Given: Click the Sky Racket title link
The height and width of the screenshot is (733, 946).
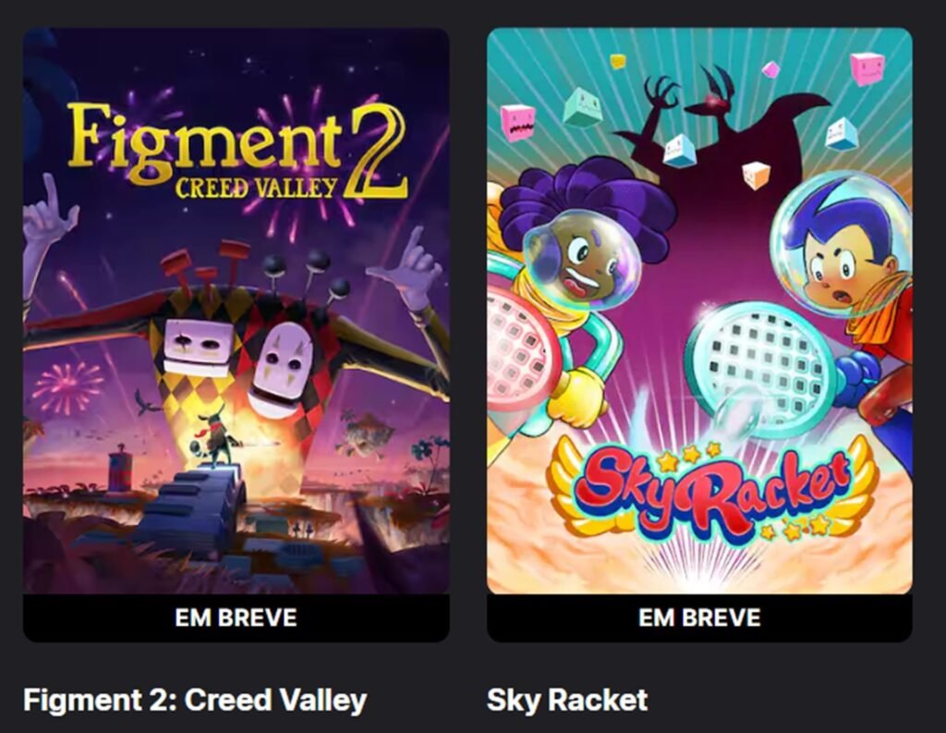Looking at the screenshot, I should (567, 701).
